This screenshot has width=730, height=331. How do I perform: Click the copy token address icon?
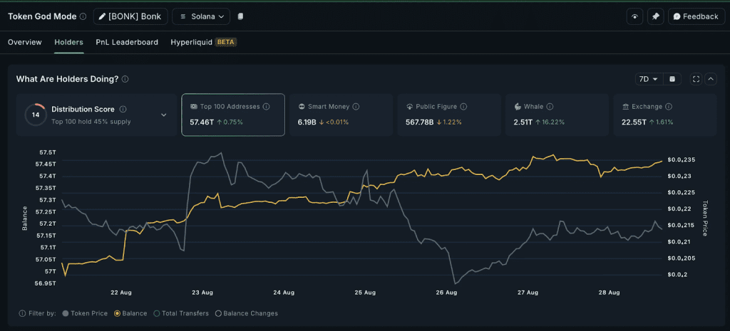coord(241,16)
